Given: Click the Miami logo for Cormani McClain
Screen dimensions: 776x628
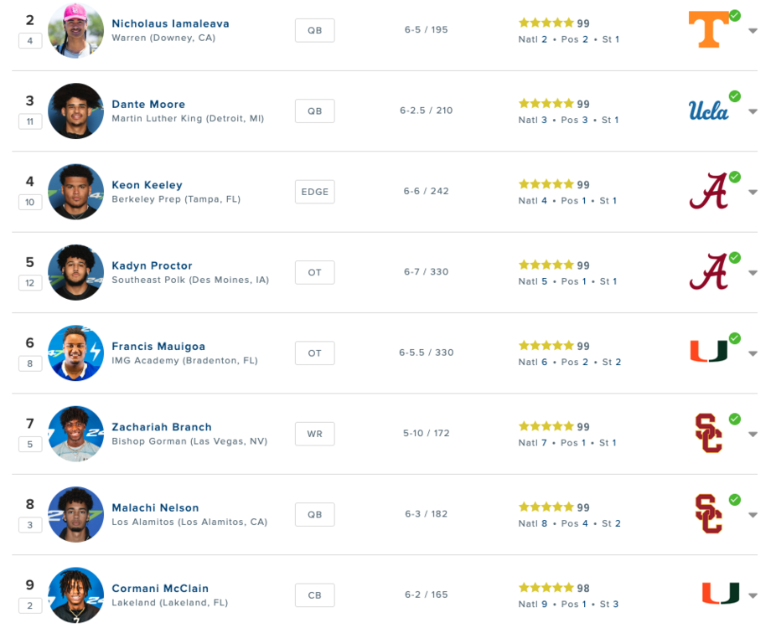Looking at the screenshot, I should [720, 594].
